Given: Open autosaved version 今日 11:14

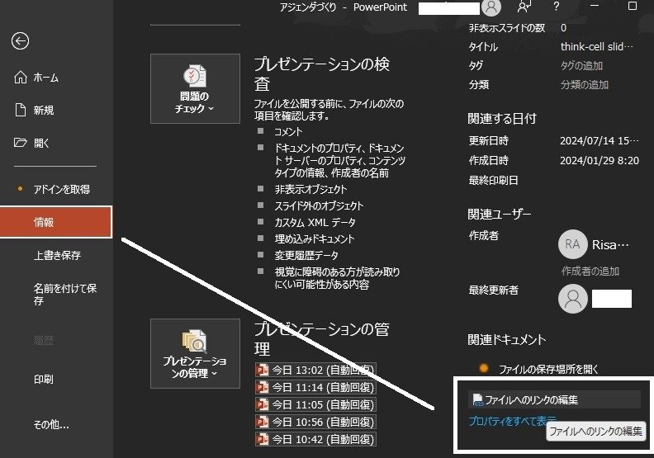Looking at the screenshot, I should point(315,388).
